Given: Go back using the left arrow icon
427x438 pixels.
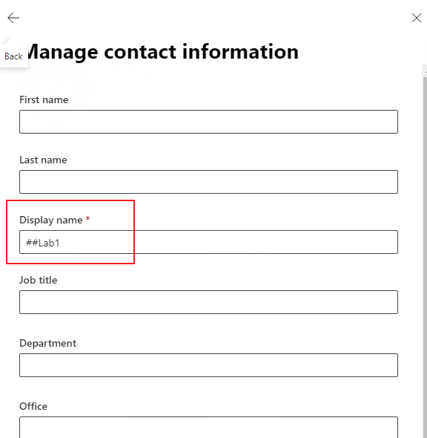Looking at the screenshot, I should click(13, 18).
